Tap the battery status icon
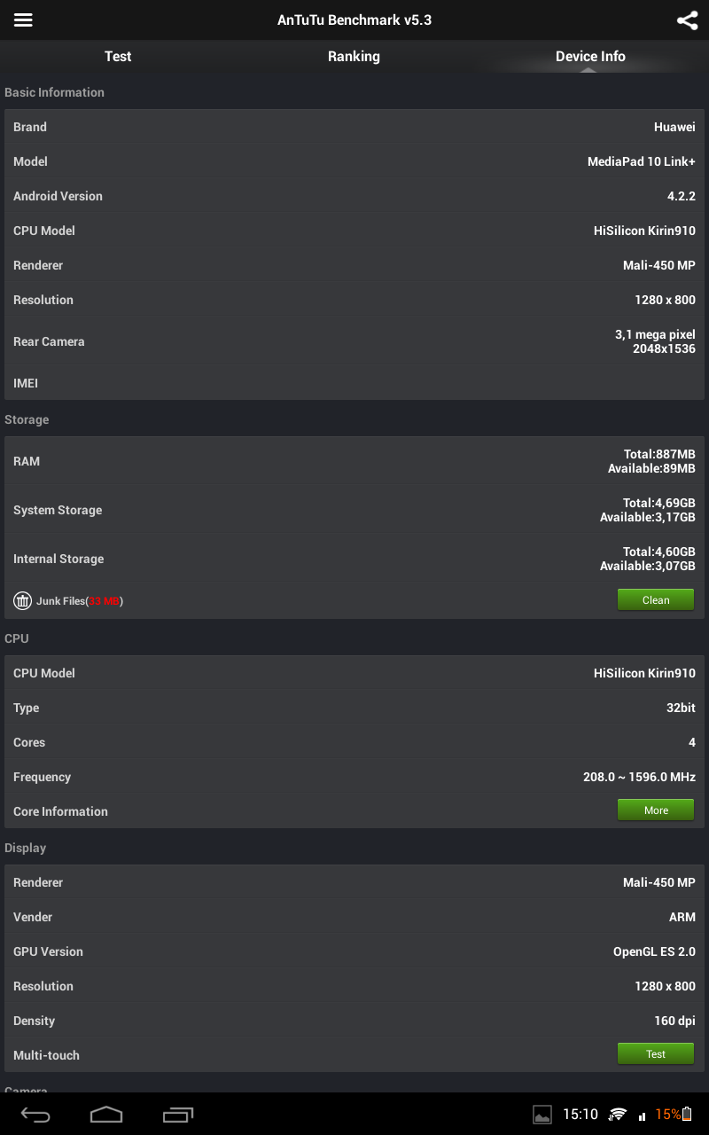The width and height of the screenshot is (709, 1135). pos(686,1115)
